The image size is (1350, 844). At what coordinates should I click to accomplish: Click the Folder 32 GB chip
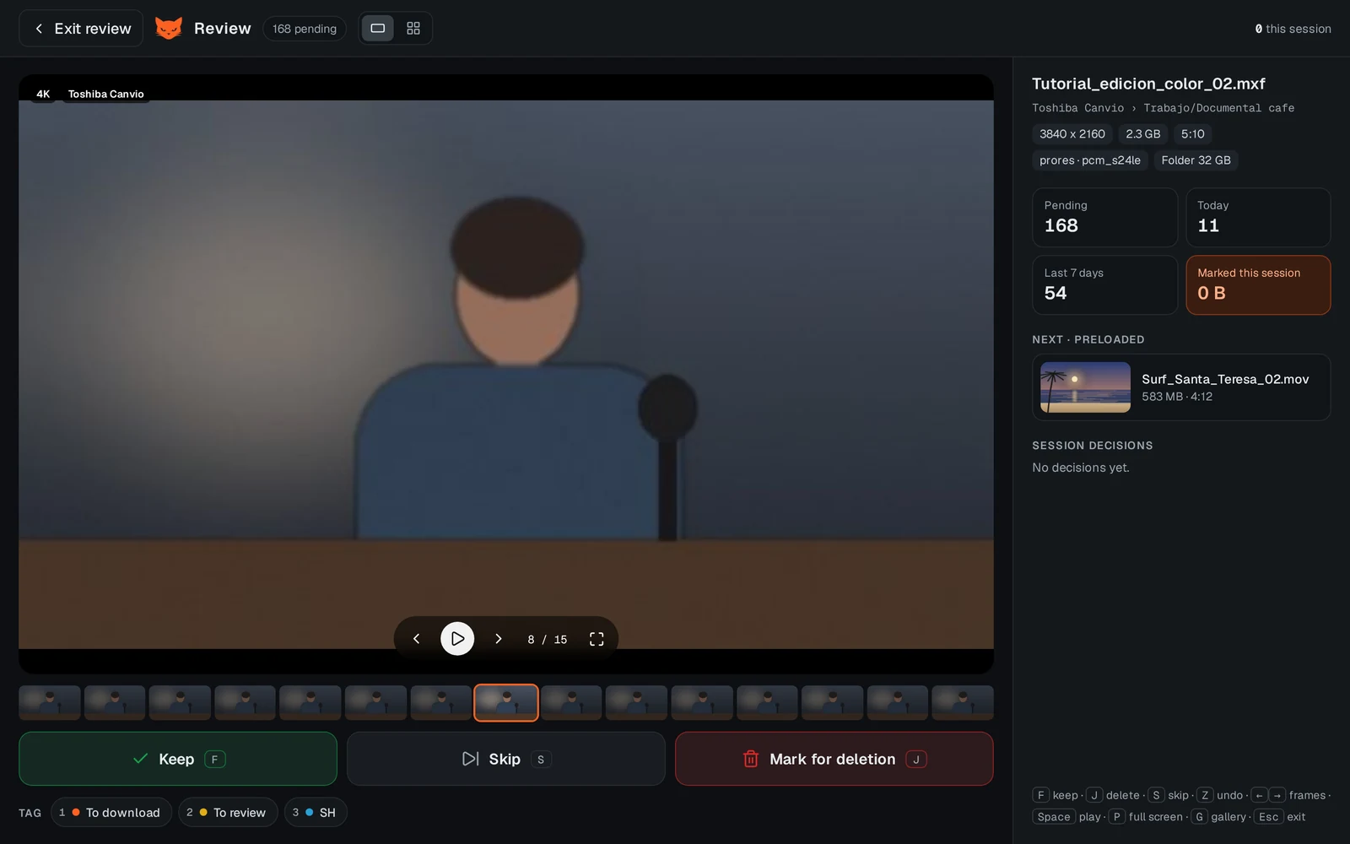coord(1196,160)
